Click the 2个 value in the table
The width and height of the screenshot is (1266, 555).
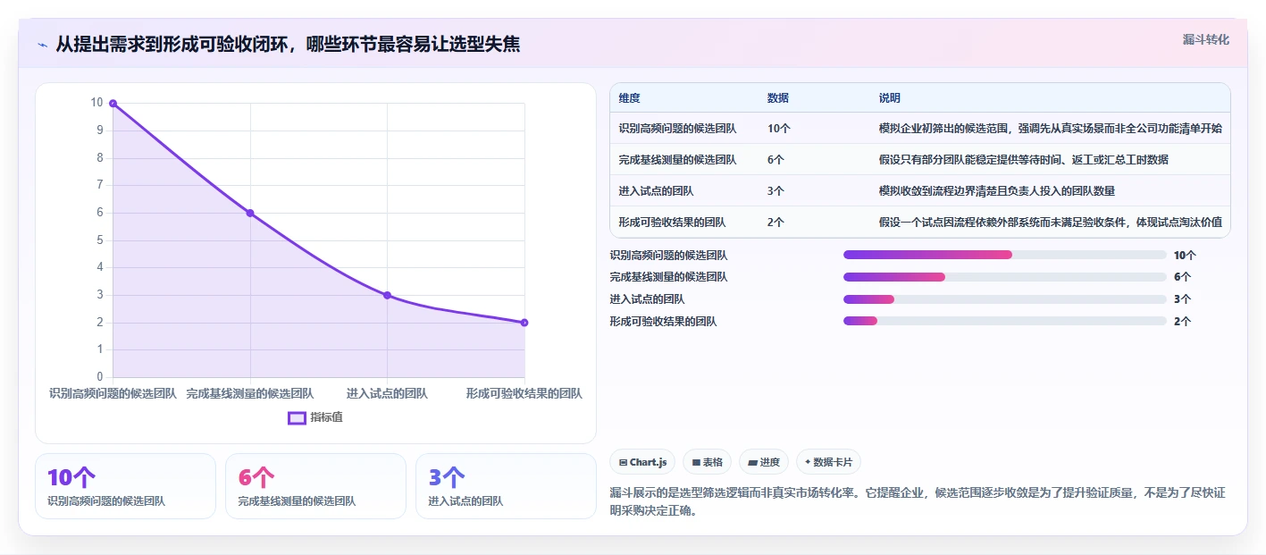(x=776, y=222)
